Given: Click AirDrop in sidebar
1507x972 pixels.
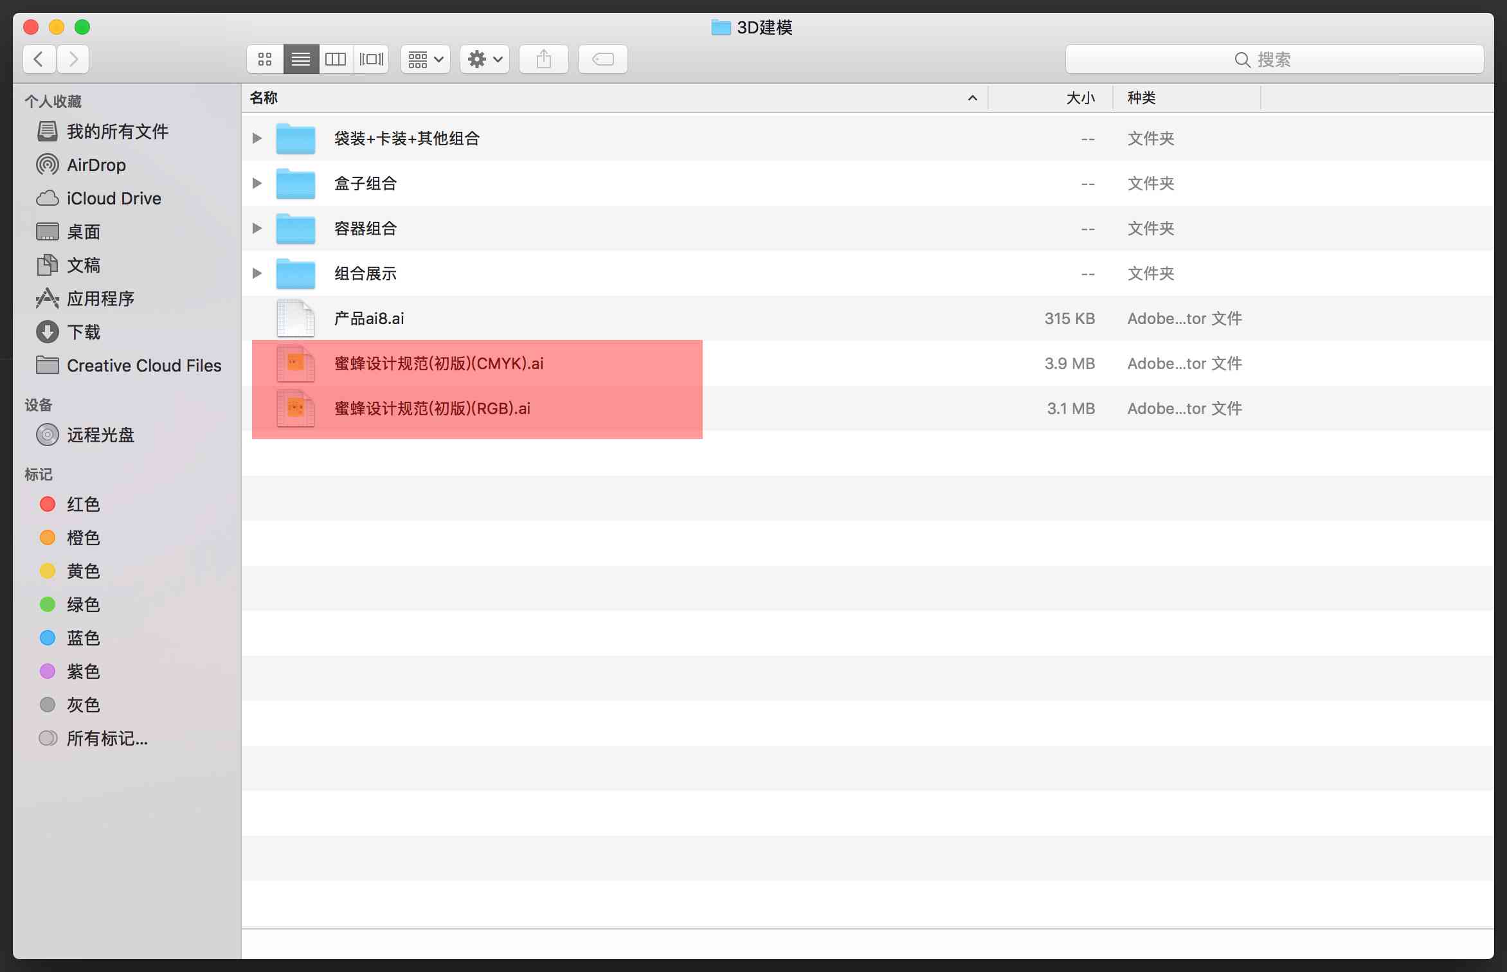Looking at the screenshot, I should coord(96,165).
